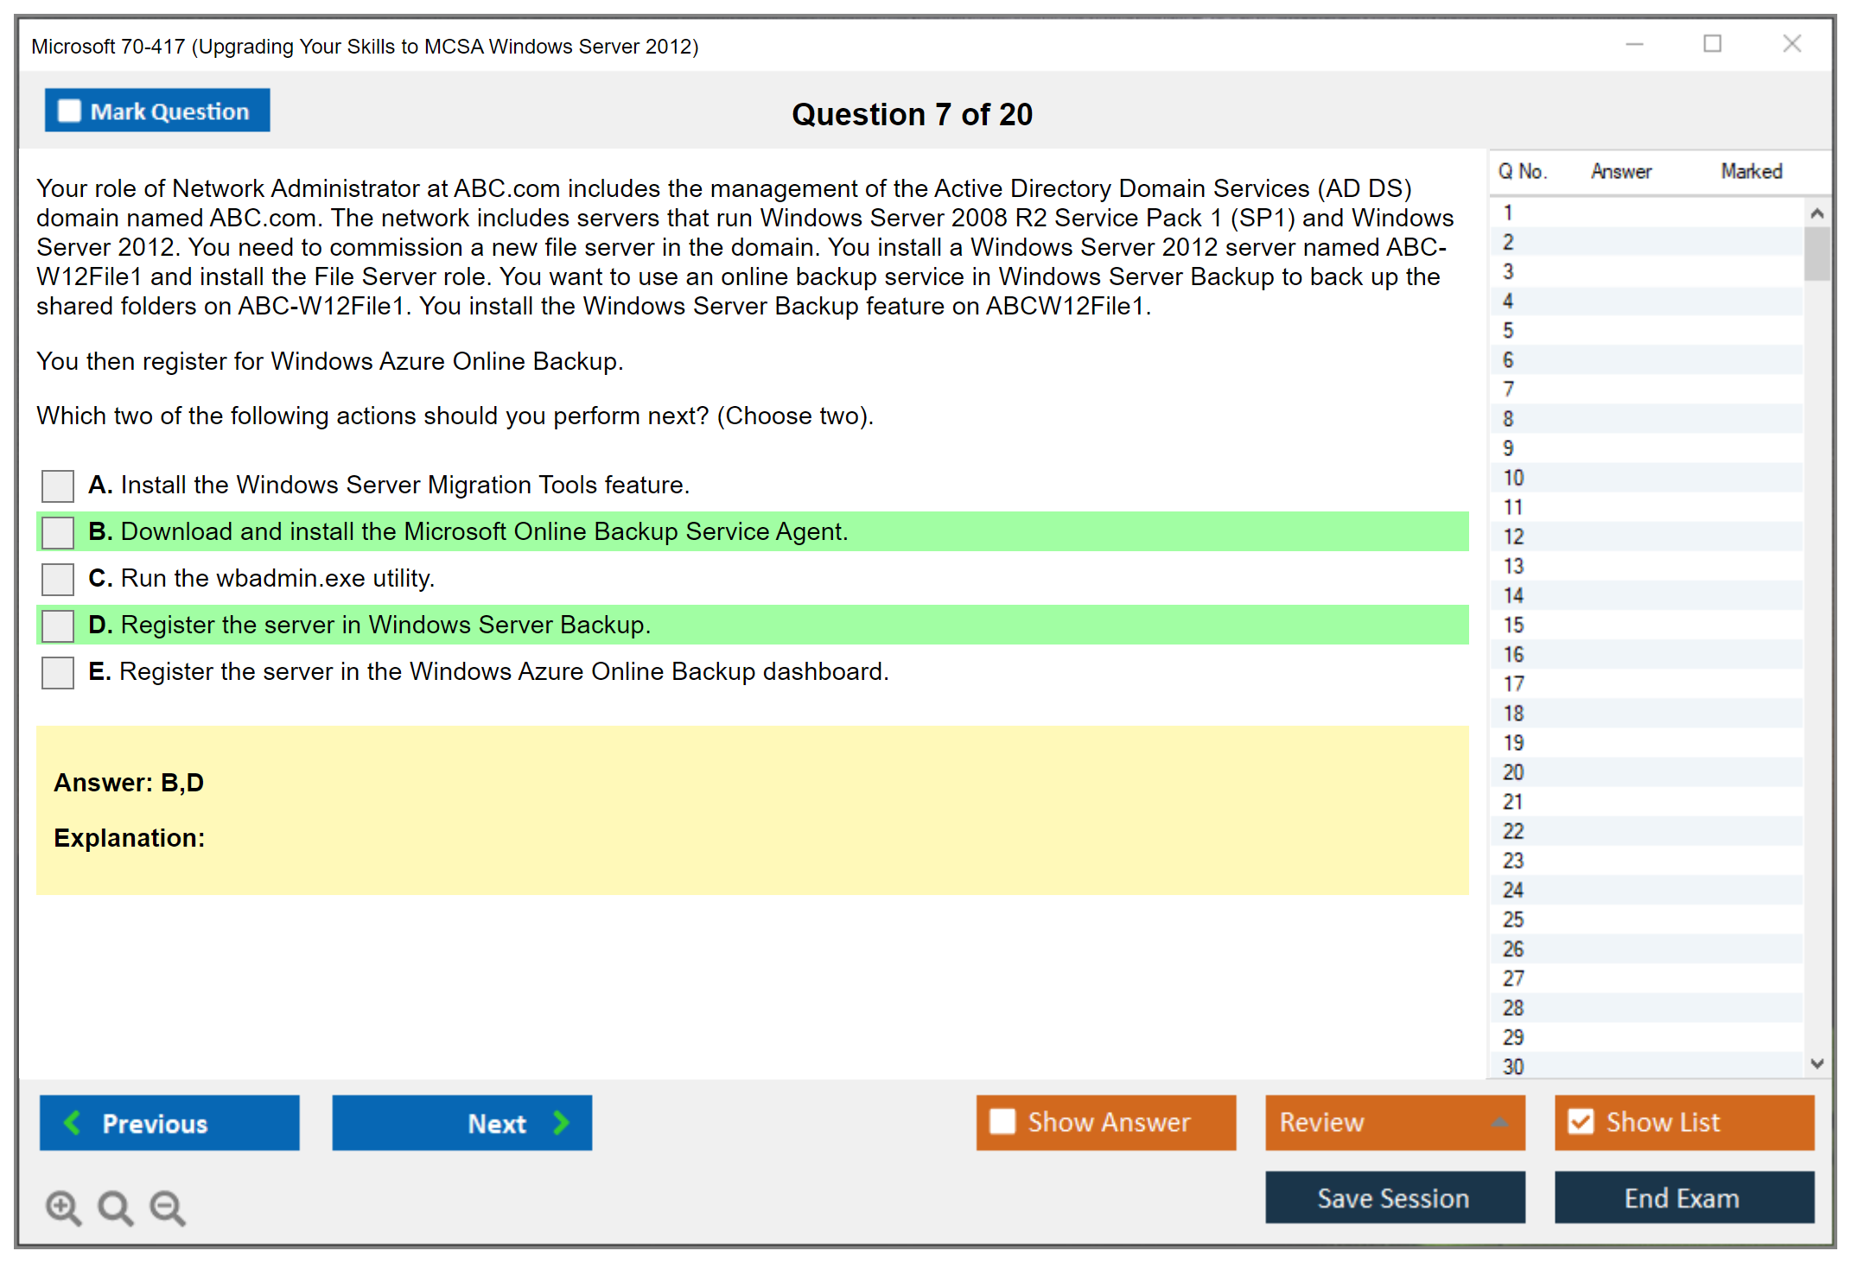
Task: Toggle the Show Answer checkbox
Action: [x=1002, y=1121]
